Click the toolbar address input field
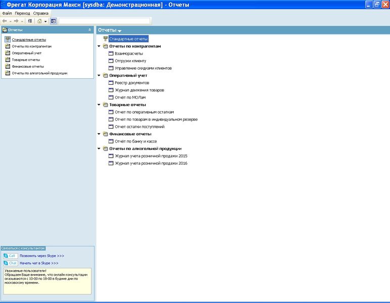Image resolution: width=390 pixels, height=303 pixels. [x=105, y=21]
